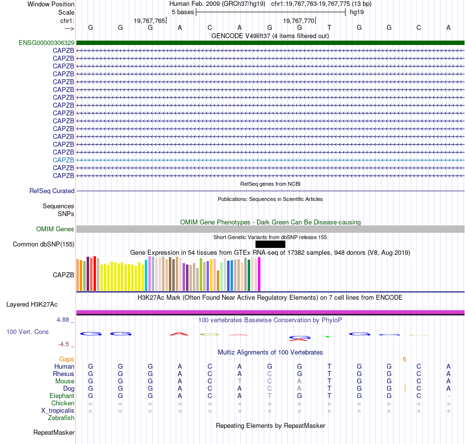Click the red A in the PhyloP logo

(x=179, y=334)
